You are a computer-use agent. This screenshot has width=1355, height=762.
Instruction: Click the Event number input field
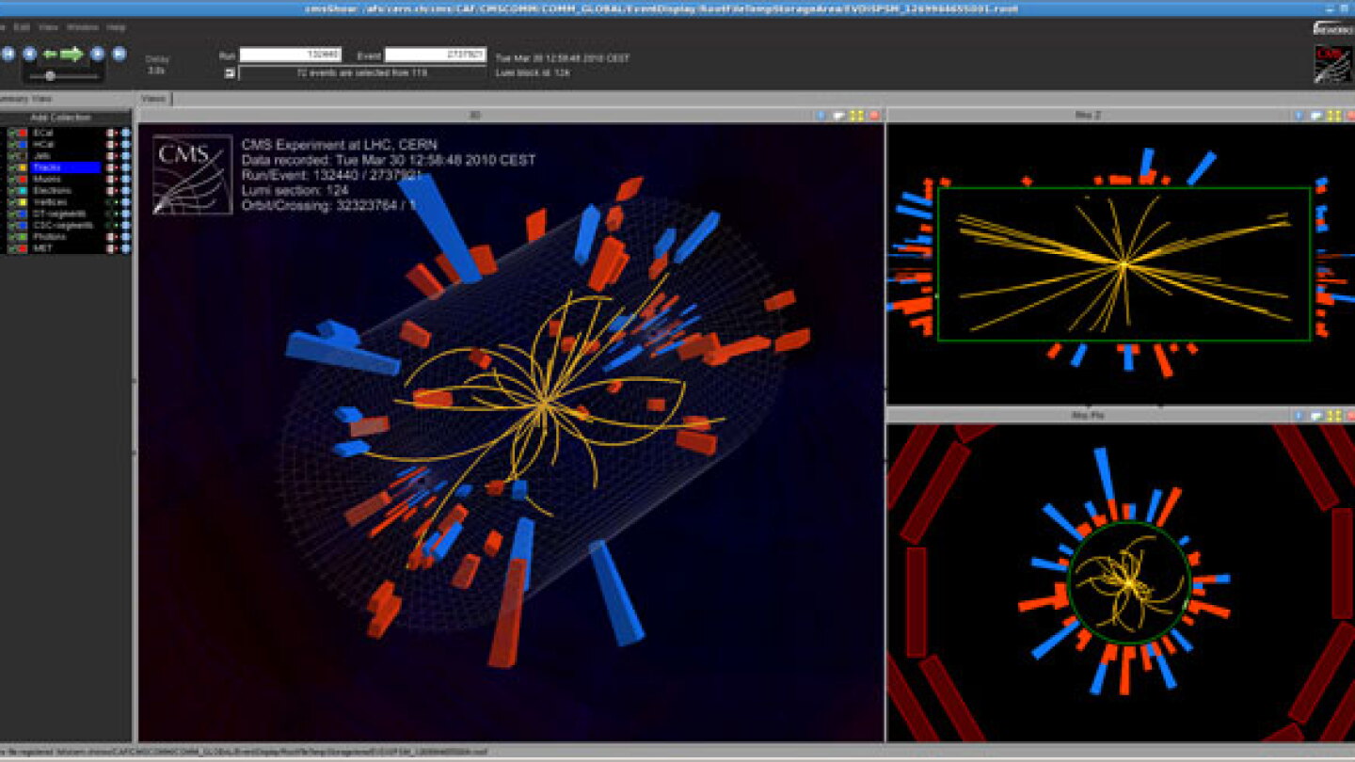click(436, 55)
